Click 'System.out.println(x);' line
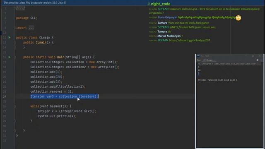The image size is (265, 149). [57, 116]
